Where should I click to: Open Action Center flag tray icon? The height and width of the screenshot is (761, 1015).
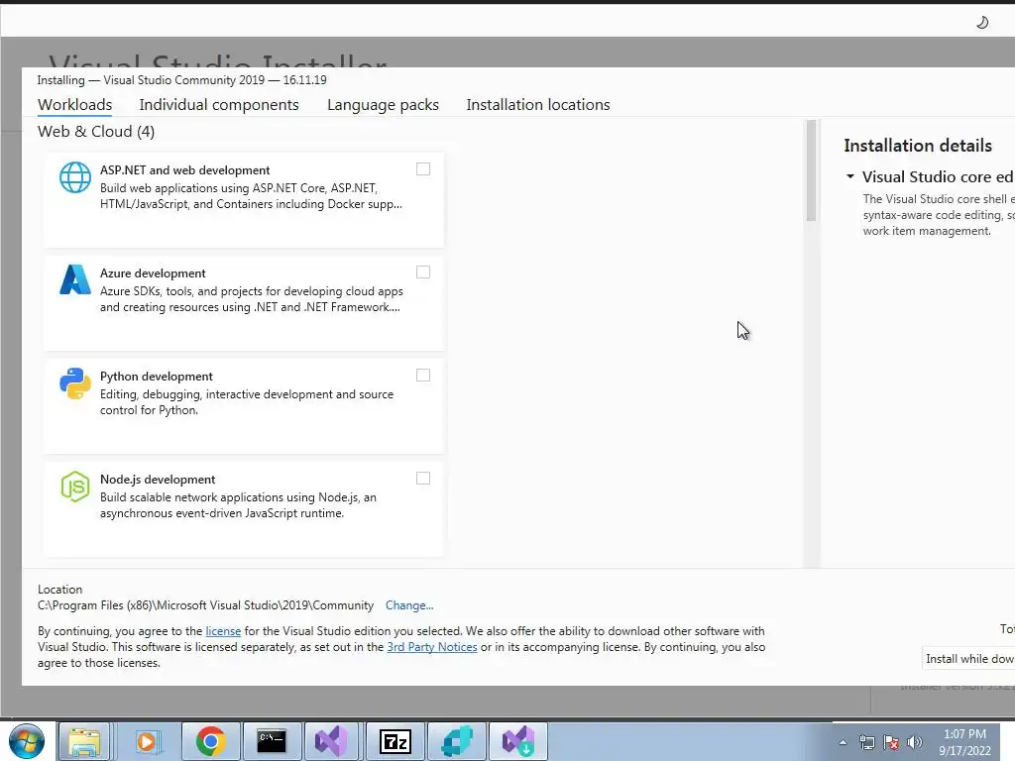tap(891, 742)
